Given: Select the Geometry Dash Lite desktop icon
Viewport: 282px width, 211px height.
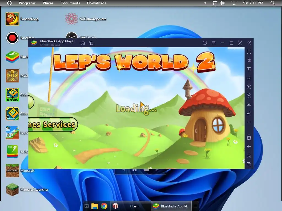Looking at the screenshot, I should pyautogui.click(x=12, y=114).
